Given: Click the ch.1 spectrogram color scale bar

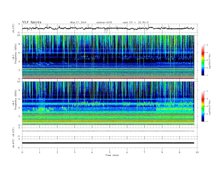Looking at the screenshot, I should click(x=203, y=60).
